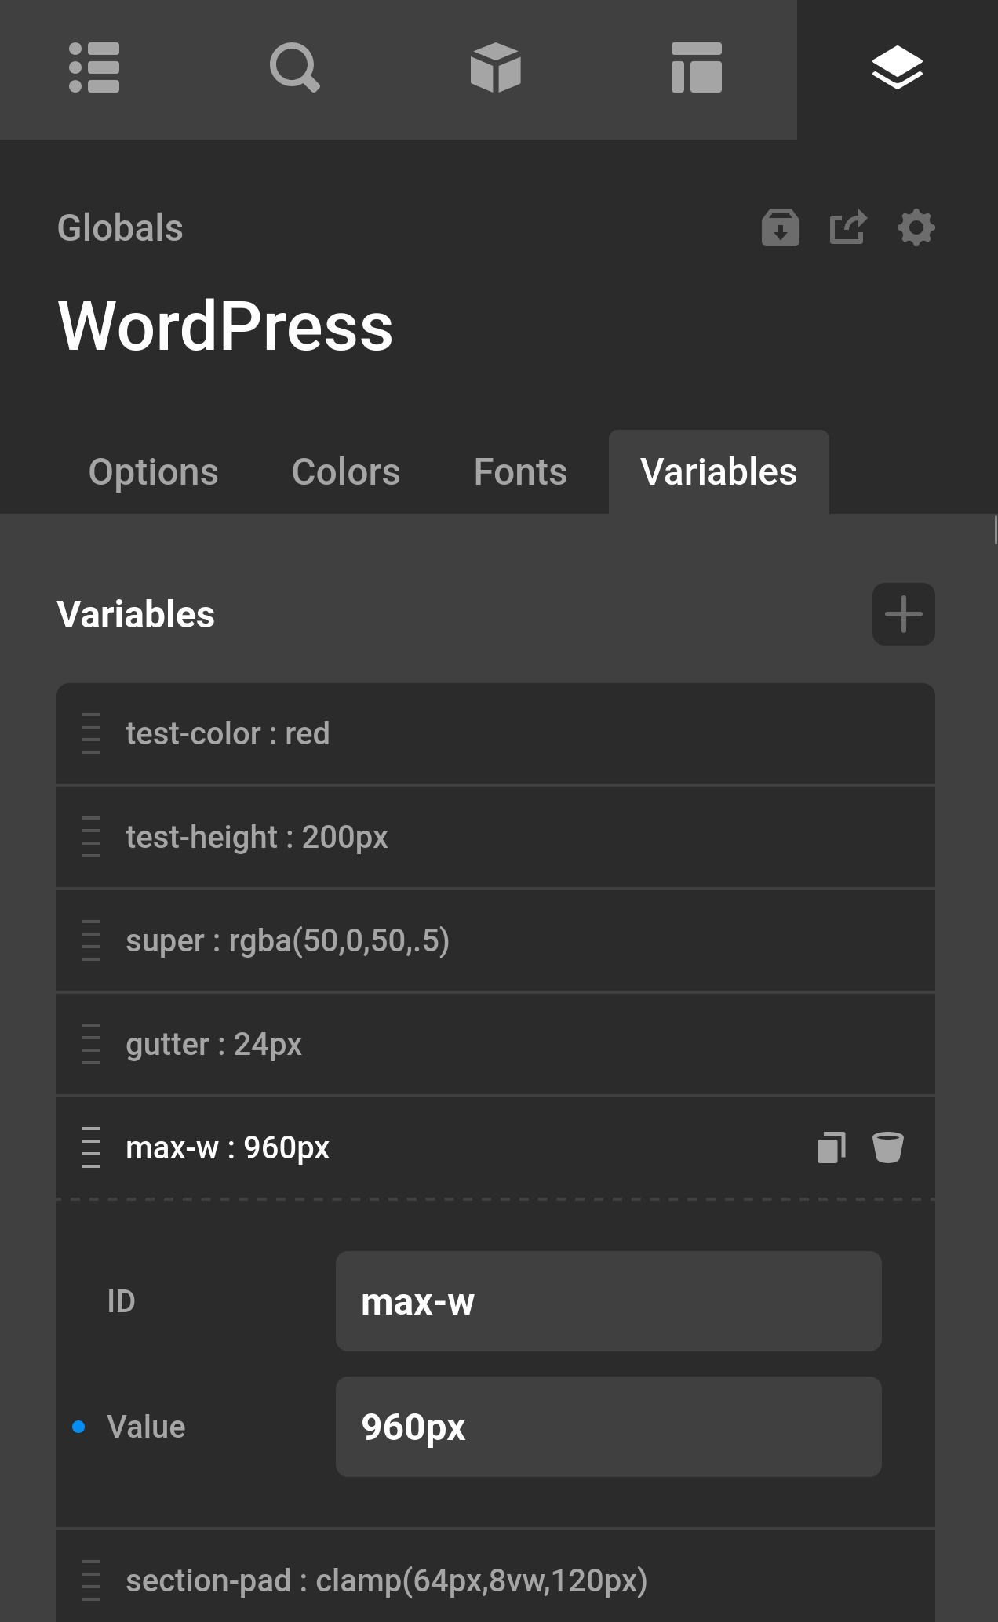The width and height of the screenshot is (998, 1622).
Task: Open the outline list panel icon
Action: coord(94,67)
